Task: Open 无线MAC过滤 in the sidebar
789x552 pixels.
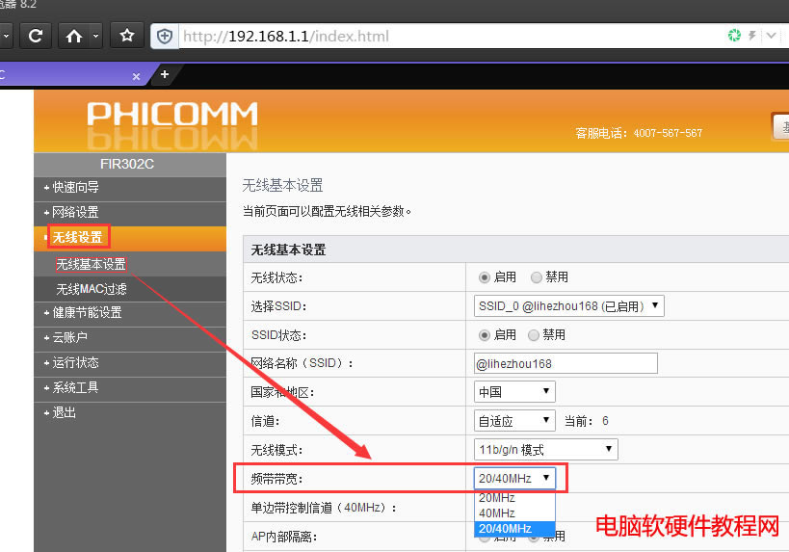Action: pos(92,288)
